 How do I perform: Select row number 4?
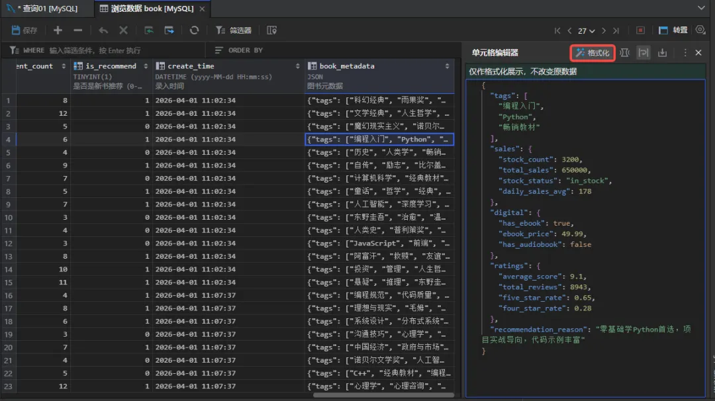[x=8, y=140]
